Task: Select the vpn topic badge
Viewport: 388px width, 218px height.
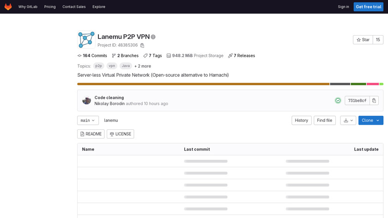Action: pyautogui.click(x=112, y=66)
